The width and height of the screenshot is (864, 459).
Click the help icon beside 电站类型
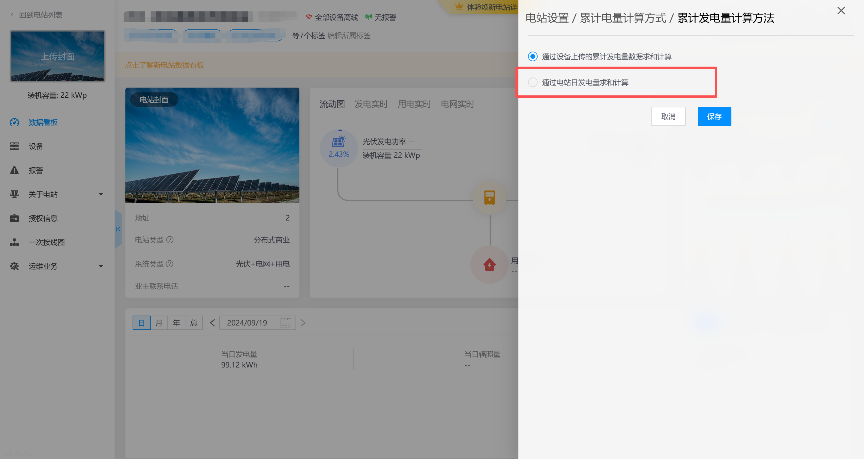click(x=170, y=240)
